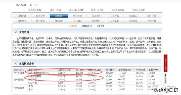This screenshot has height=95, width=181.
Task: Click the revenue value 1.896亿
Action: [62, 83]
